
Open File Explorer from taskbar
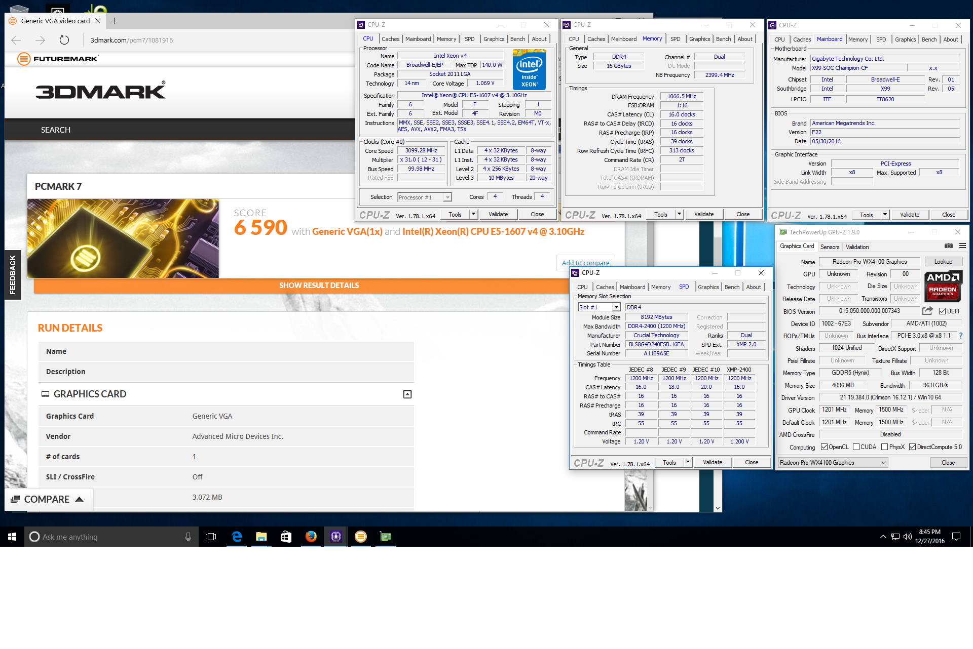tap(261, 537)
